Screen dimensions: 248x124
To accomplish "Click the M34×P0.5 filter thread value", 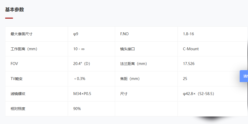I will (x=82, y=94).
